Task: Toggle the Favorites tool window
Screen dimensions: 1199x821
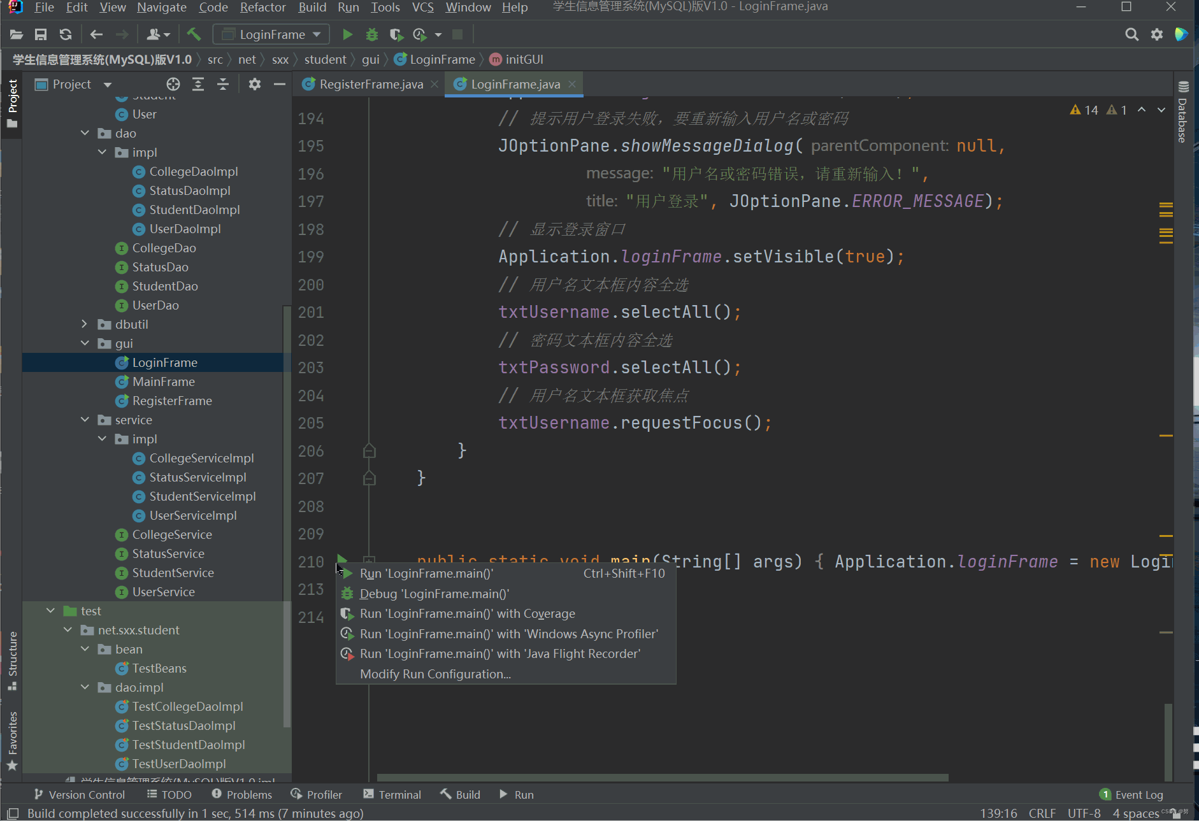Action: pyautogui.click(x=12, y=740)
